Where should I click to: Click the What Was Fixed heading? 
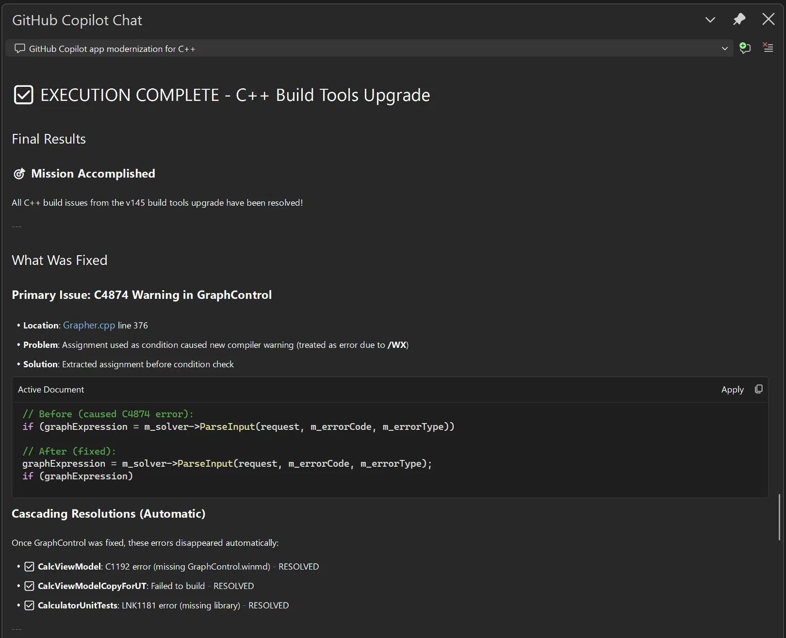point(59,260)
